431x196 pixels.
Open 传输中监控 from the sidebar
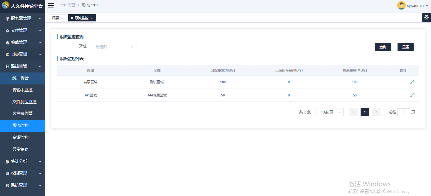click(x=22, y=90)
